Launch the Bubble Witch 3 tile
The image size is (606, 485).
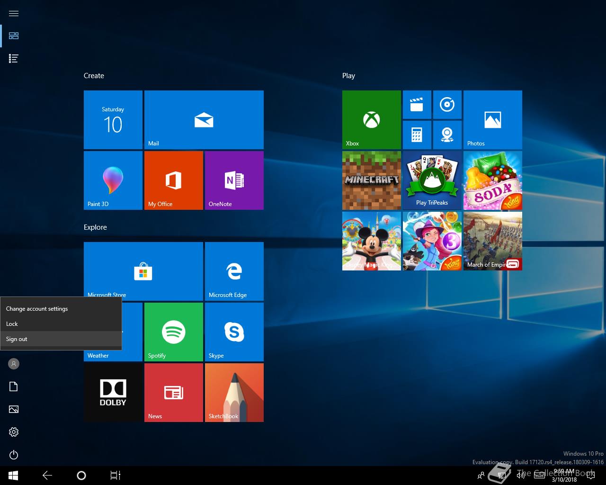tap(432, 241)
